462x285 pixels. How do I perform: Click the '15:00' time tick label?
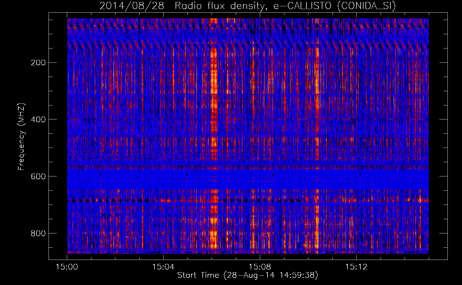pos(67,267)
